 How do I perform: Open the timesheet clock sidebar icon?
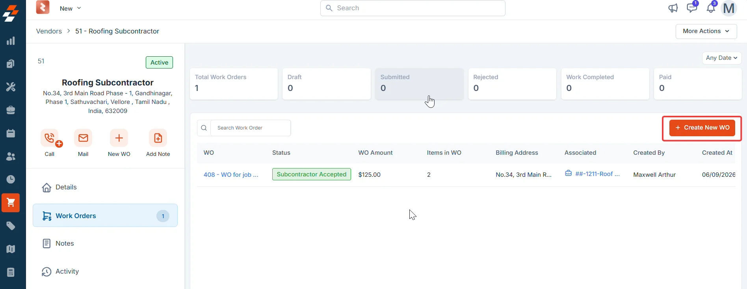(x=11, y=180)
